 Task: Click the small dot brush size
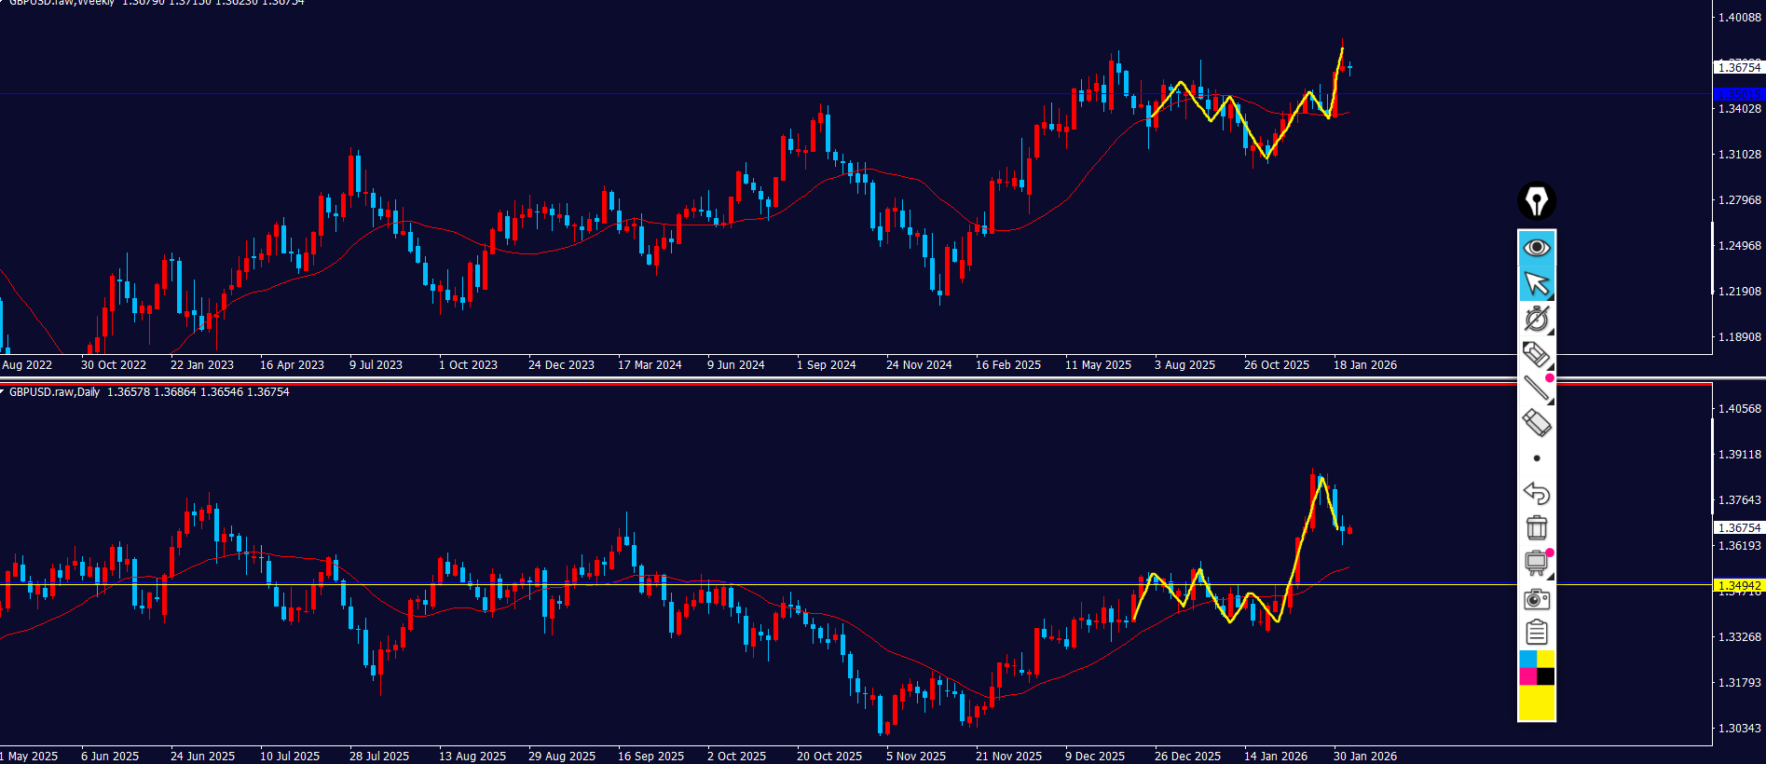tap(1536, 458)
